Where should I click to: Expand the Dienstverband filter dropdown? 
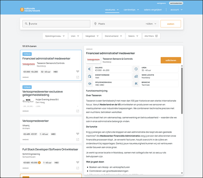click(x=114, y=36)
